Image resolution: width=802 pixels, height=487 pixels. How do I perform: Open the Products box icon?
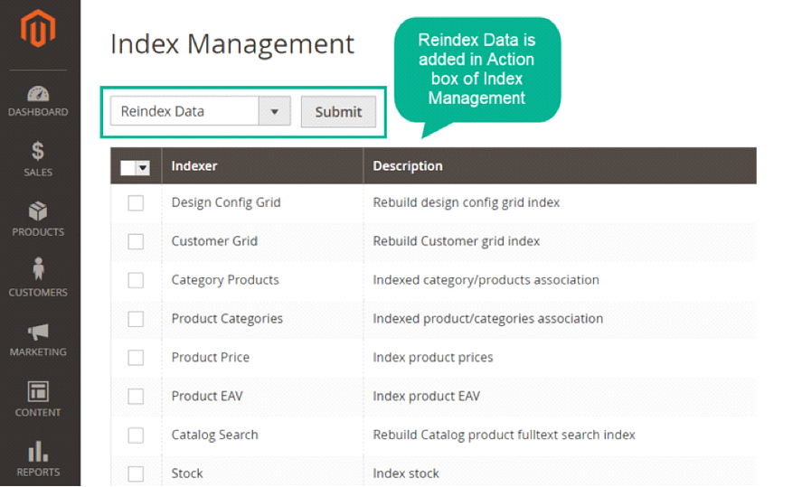(x=38, y=211)
